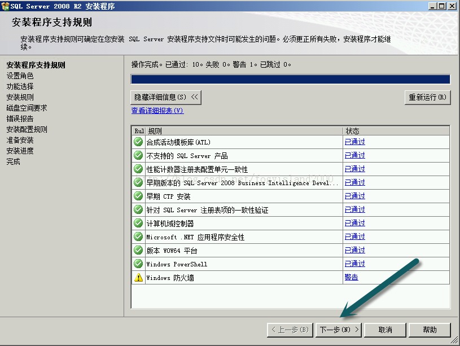
Task: Open 已通过 status link for 不支持的 SQL Server 产品
Action: (354, 156)
